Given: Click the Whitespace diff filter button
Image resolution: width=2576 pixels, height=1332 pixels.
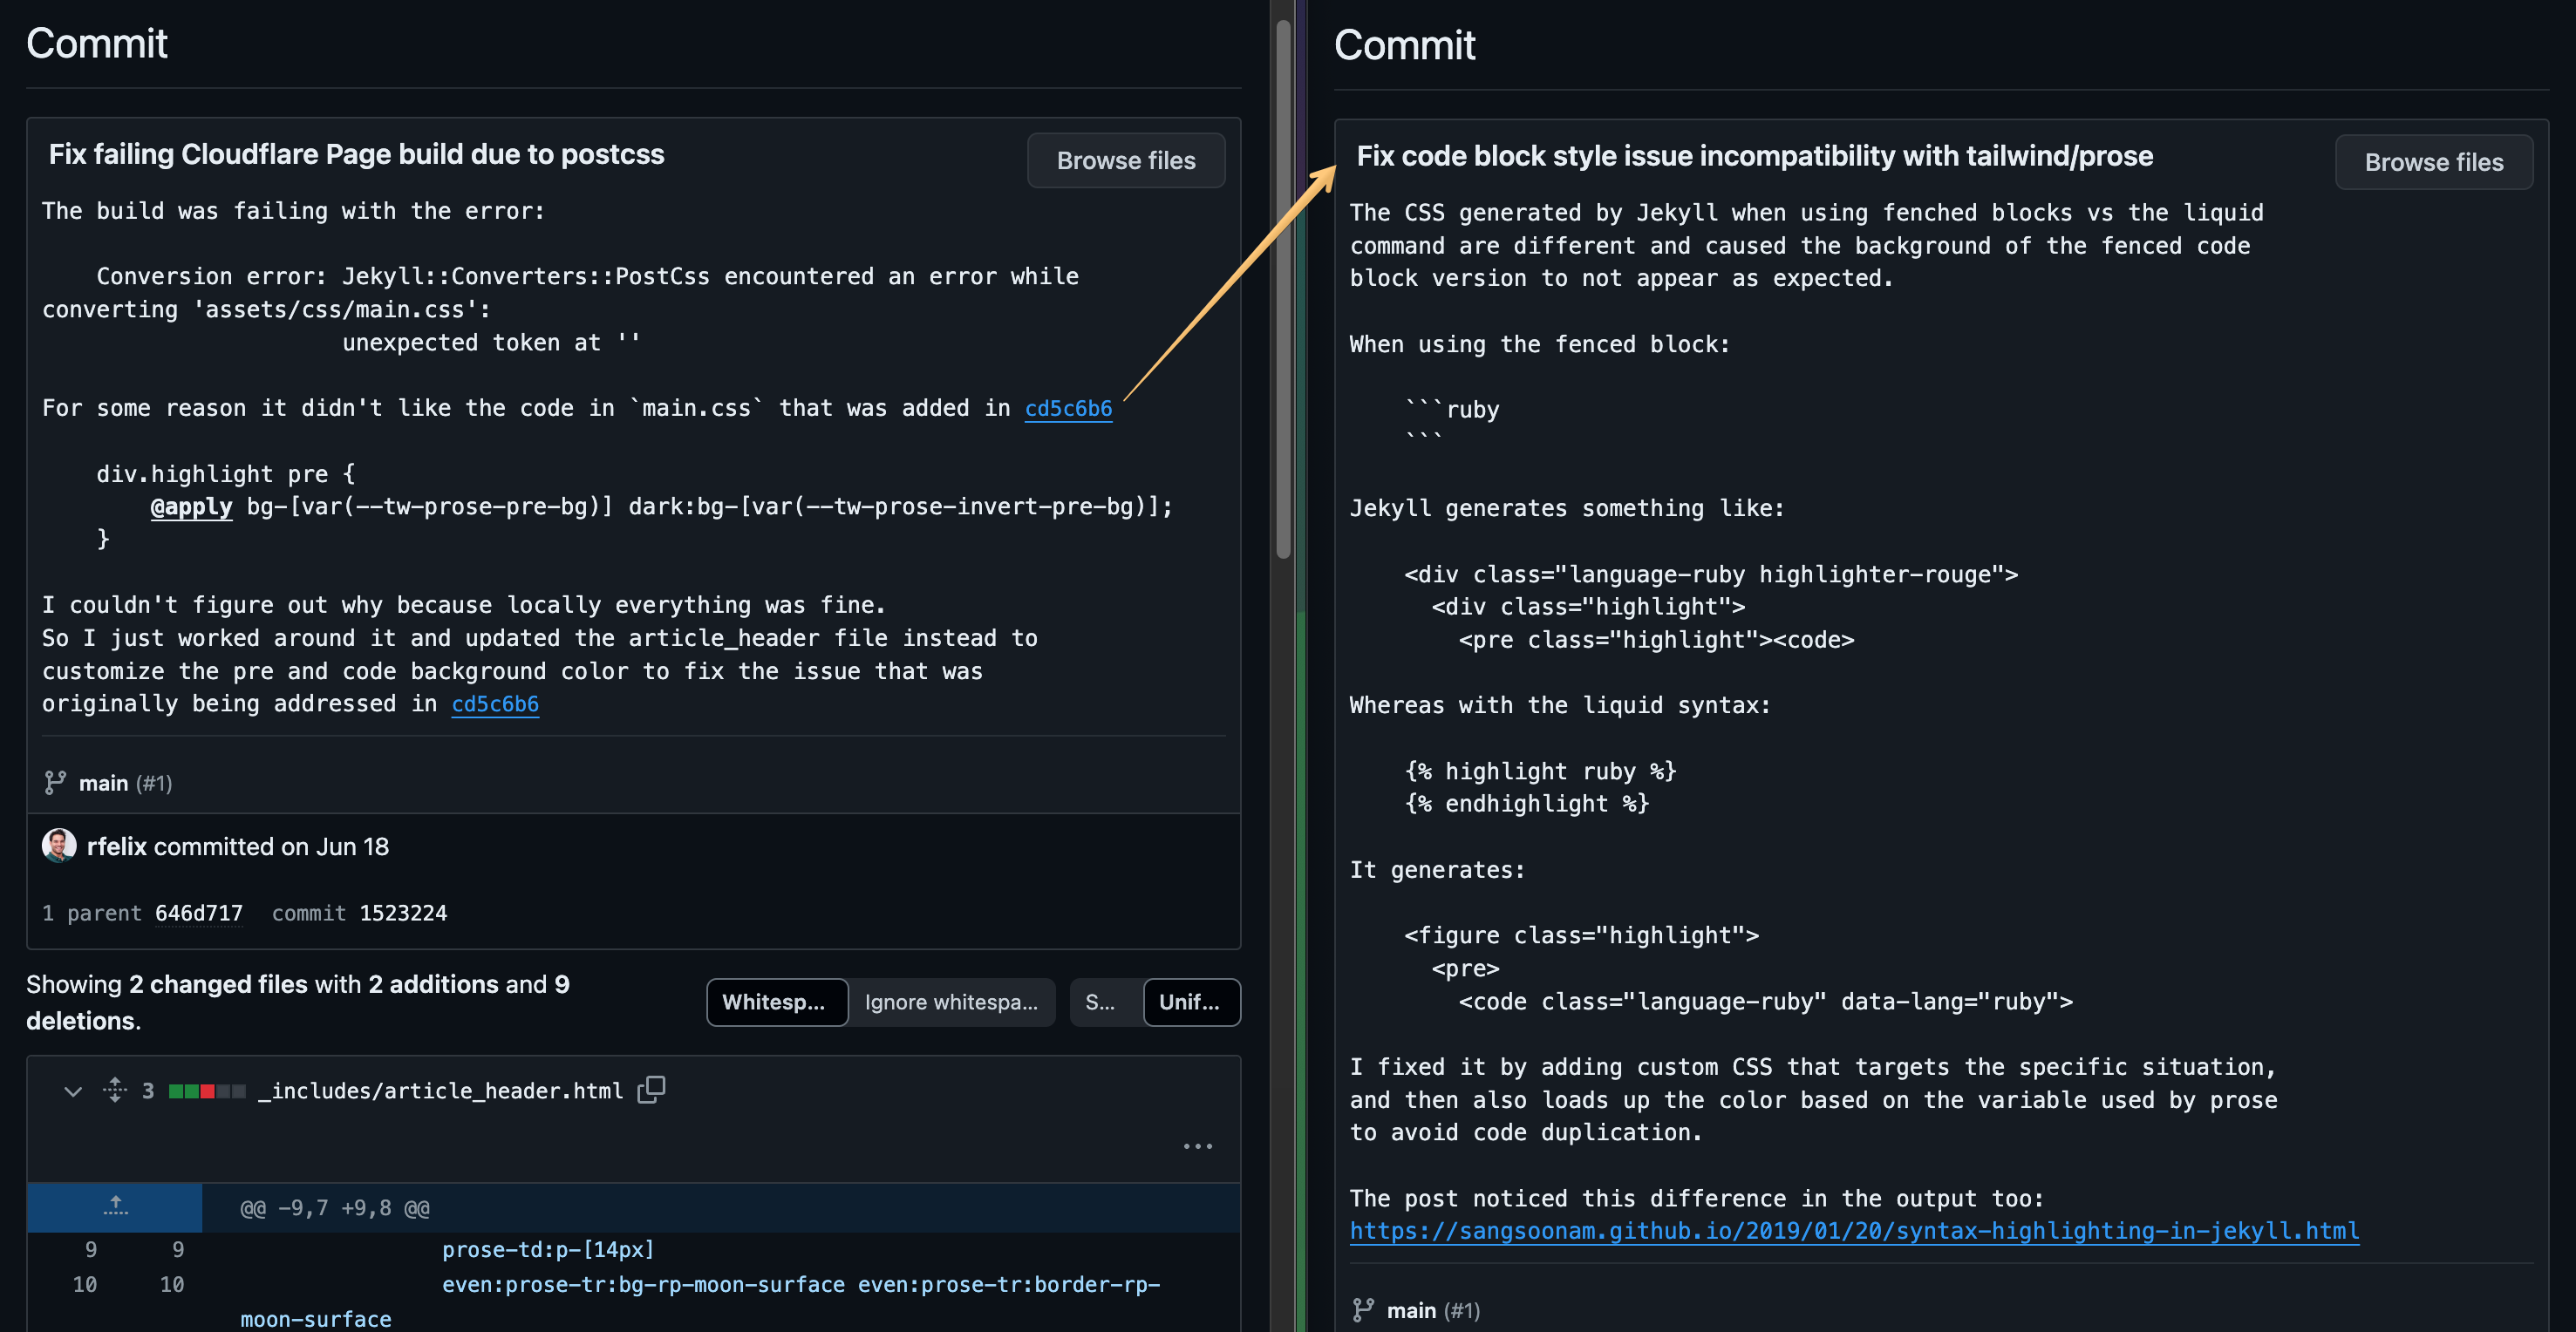Looking at the screenshot, I should [775, 1001].
